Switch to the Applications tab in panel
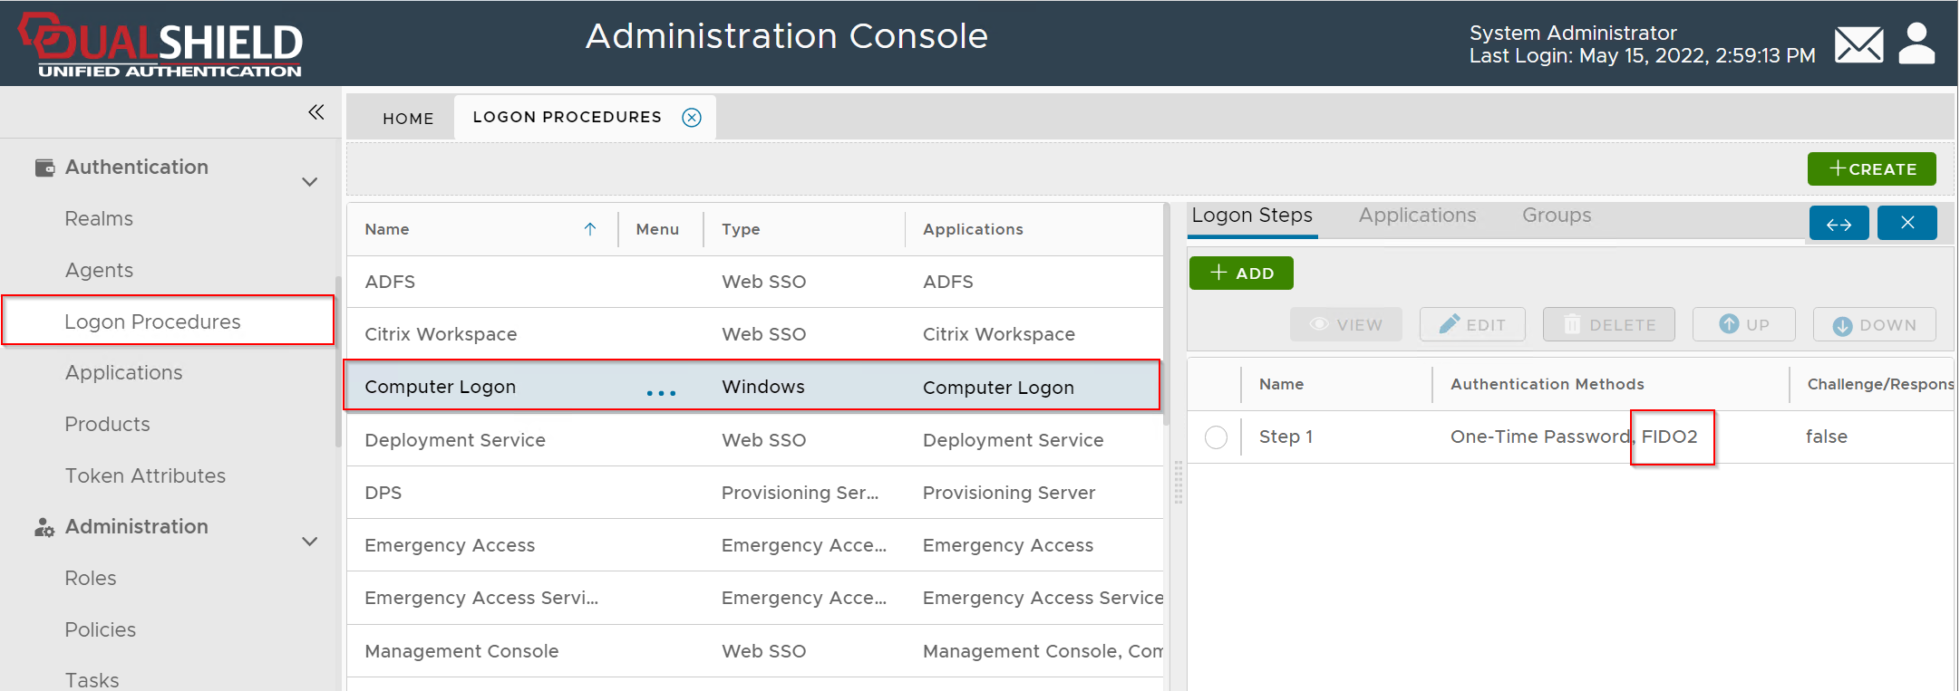This screenshot has height=691, width=1960. (1417, 216)
